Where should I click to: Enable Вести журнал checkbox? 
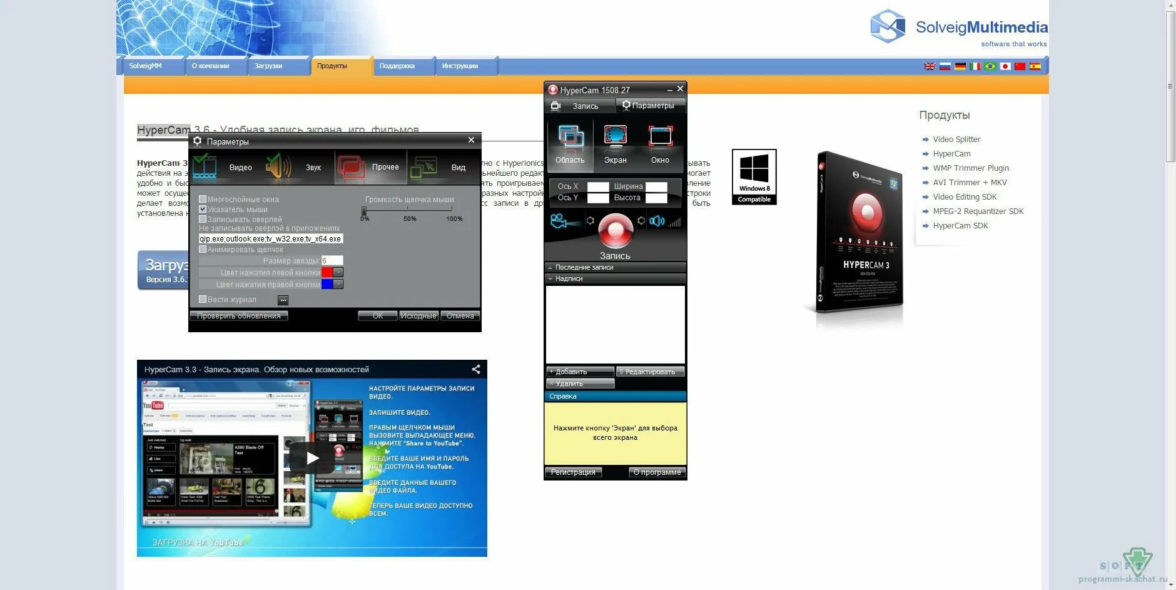point(203,299)
